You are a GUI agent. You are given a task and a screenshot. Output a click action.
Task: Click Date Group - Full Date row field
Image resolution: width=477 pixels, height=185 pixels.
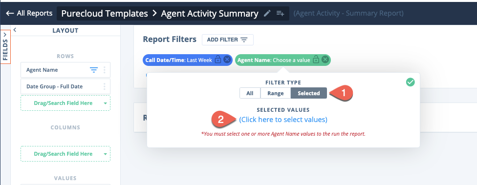(x=65, y=86)
